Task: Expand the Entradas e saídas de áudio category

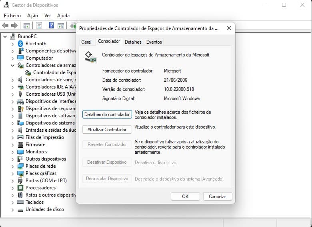Action: [x=12, y=131]
